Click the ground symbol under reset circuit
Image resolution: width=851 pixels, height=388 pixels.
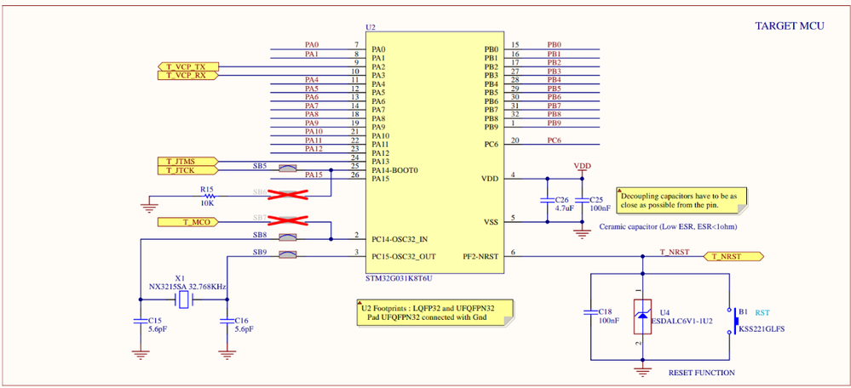pos(642,371)
